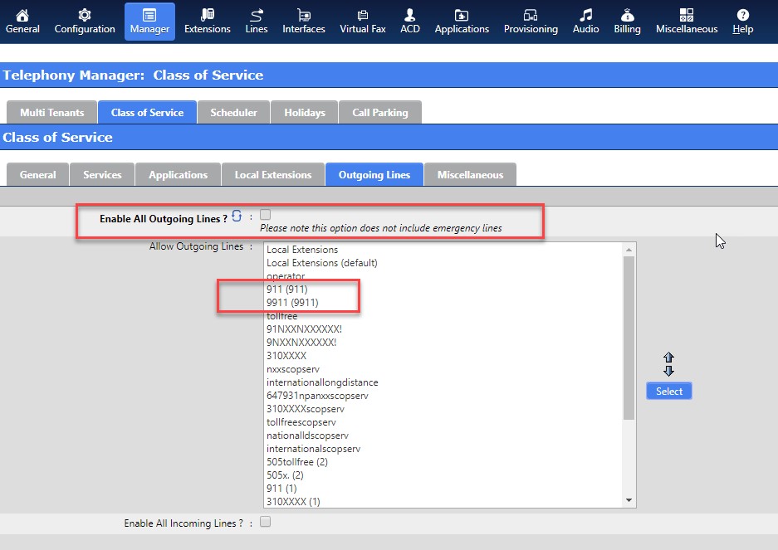Image resolution: width=778 pixels, height=550 pixels.
Task: Open the General sub-tab
Action: [x=37, y=174]
